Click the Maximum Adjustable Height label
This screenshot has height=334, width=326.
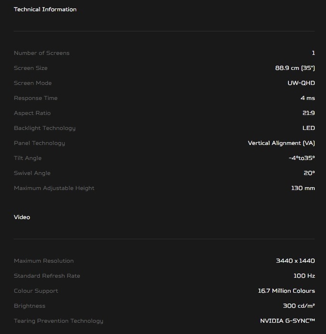click(x=54, y=188)
